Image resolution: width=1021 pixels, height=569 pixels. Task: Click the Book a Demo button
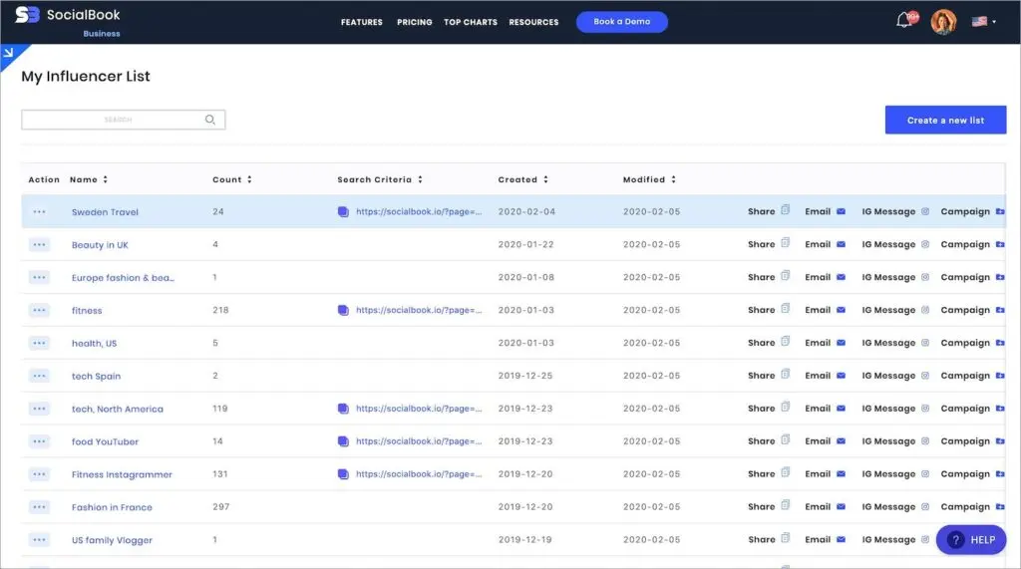(622, 22)
